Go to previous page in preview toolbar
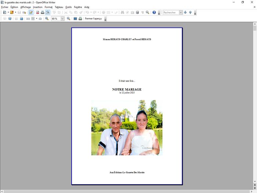Viewport: 257px width, 193px height. coord(5,18)
